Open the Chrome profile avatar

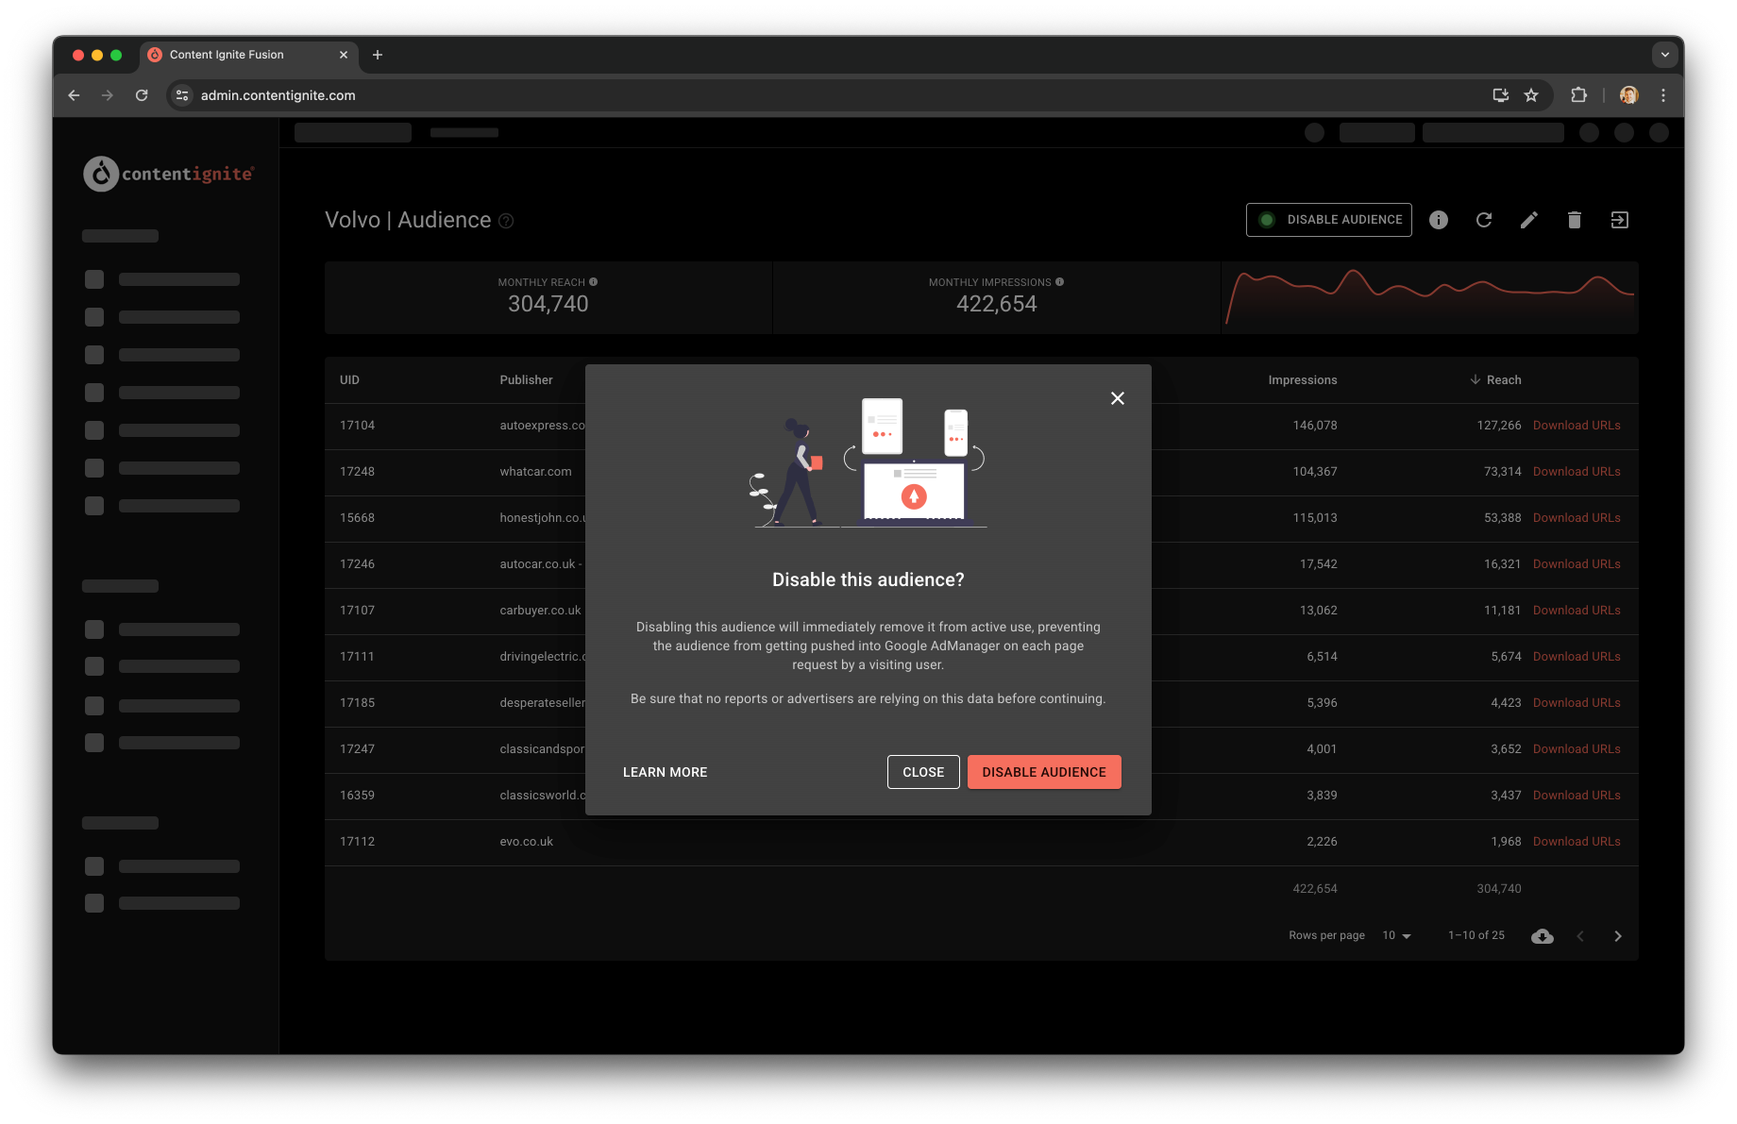(1628, 95)
